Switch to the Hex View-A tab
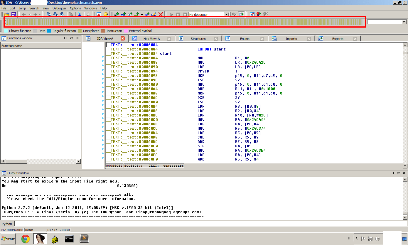 click(x=151, y=39)
